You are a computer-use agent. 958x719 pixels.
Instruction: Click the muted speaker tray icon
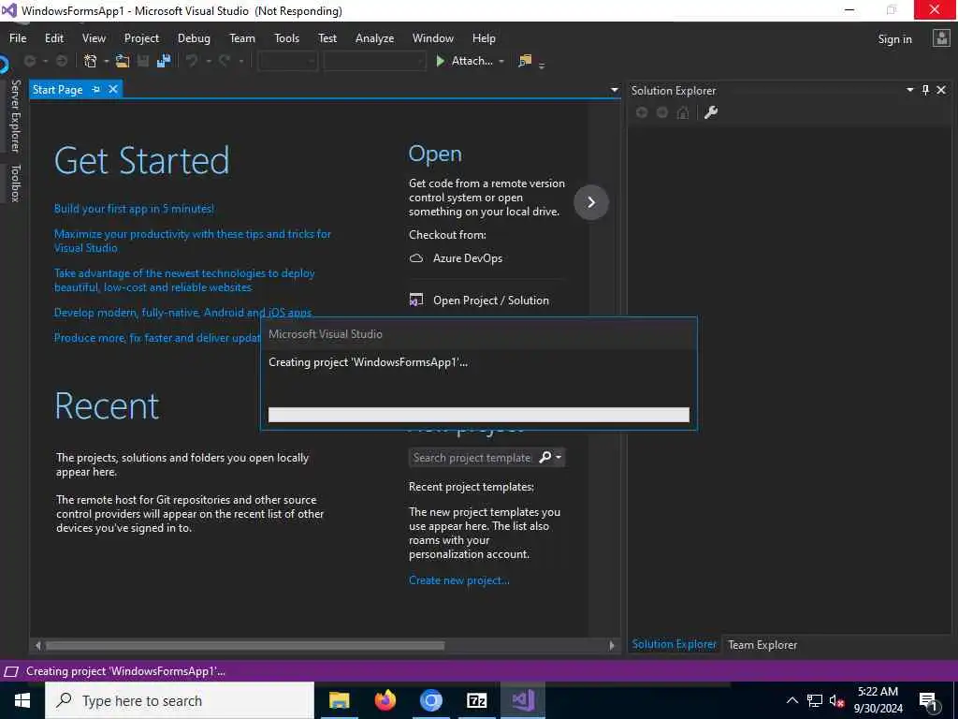pyautogui.click(x=836, y=701)
